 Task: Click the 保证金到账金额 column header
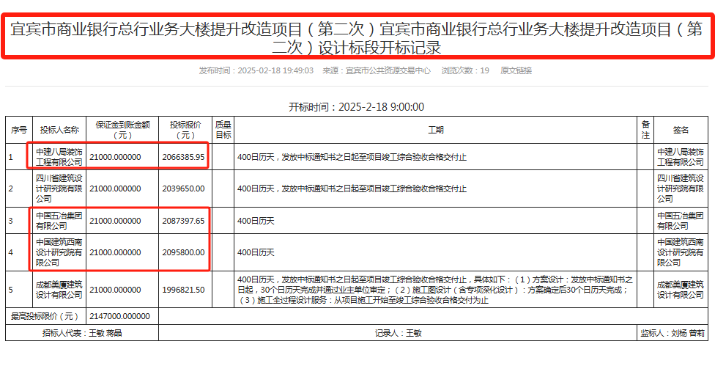tap(122, 130)
